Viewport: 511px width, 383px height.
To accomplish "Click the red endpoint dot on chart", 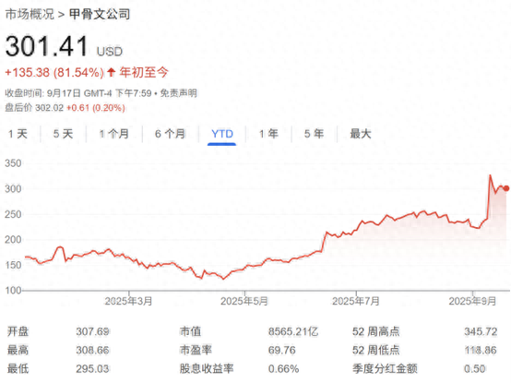I will coord(506,188).
